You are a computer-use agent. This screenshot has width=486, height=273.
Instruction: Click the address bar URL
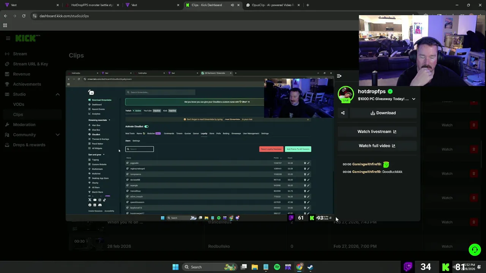(64, 16)
